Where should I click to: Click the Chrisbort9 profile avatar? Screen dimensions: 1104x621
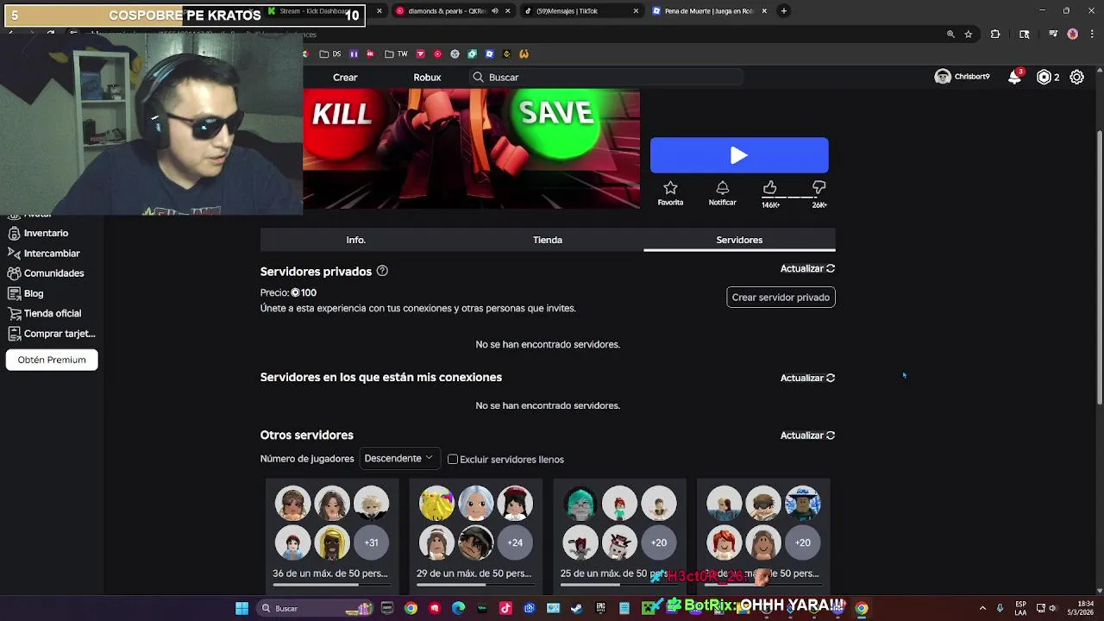[943, 77]
